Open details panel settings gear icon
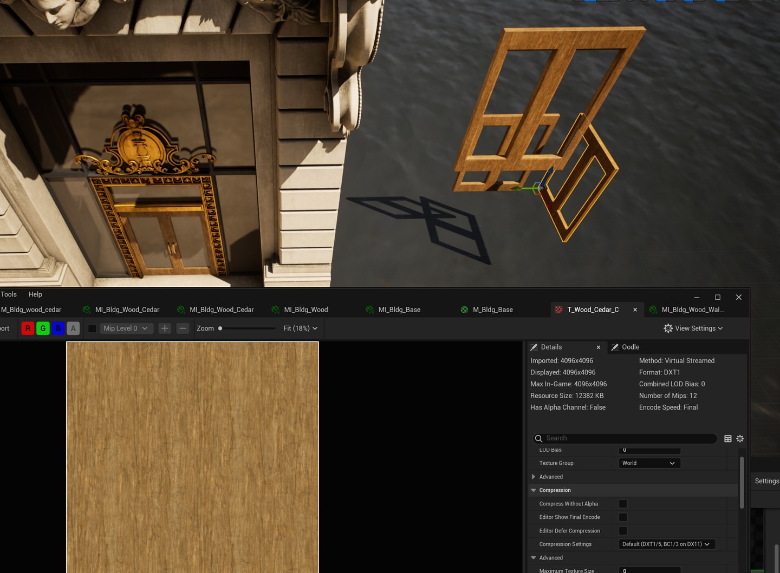Screen dimensions: 780x573 [740, 438]
